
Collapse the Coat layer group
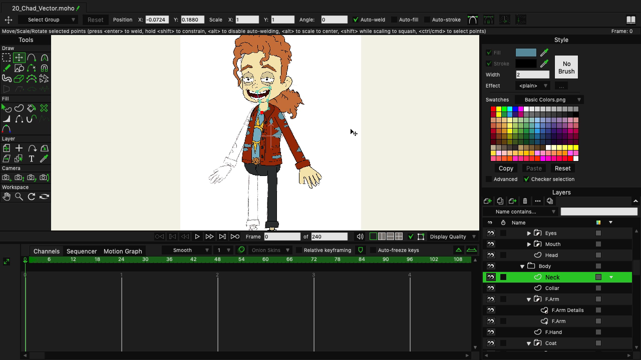click(x=529, y=343)
